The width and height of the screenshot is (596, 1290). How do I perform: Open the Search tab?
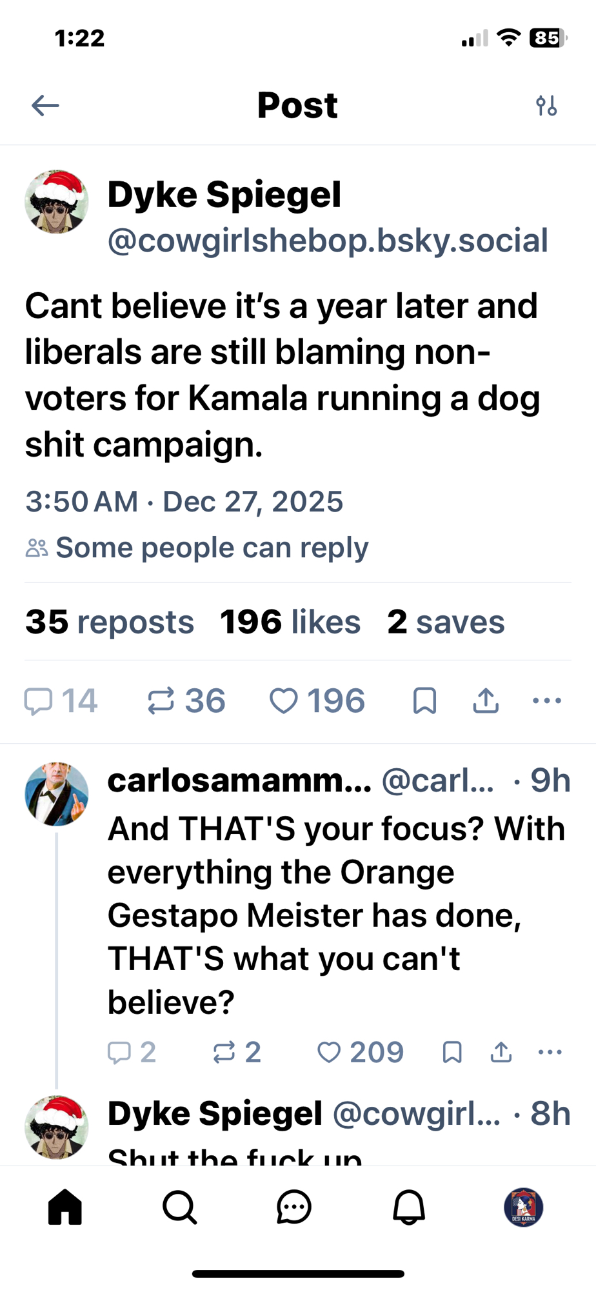179,1207
